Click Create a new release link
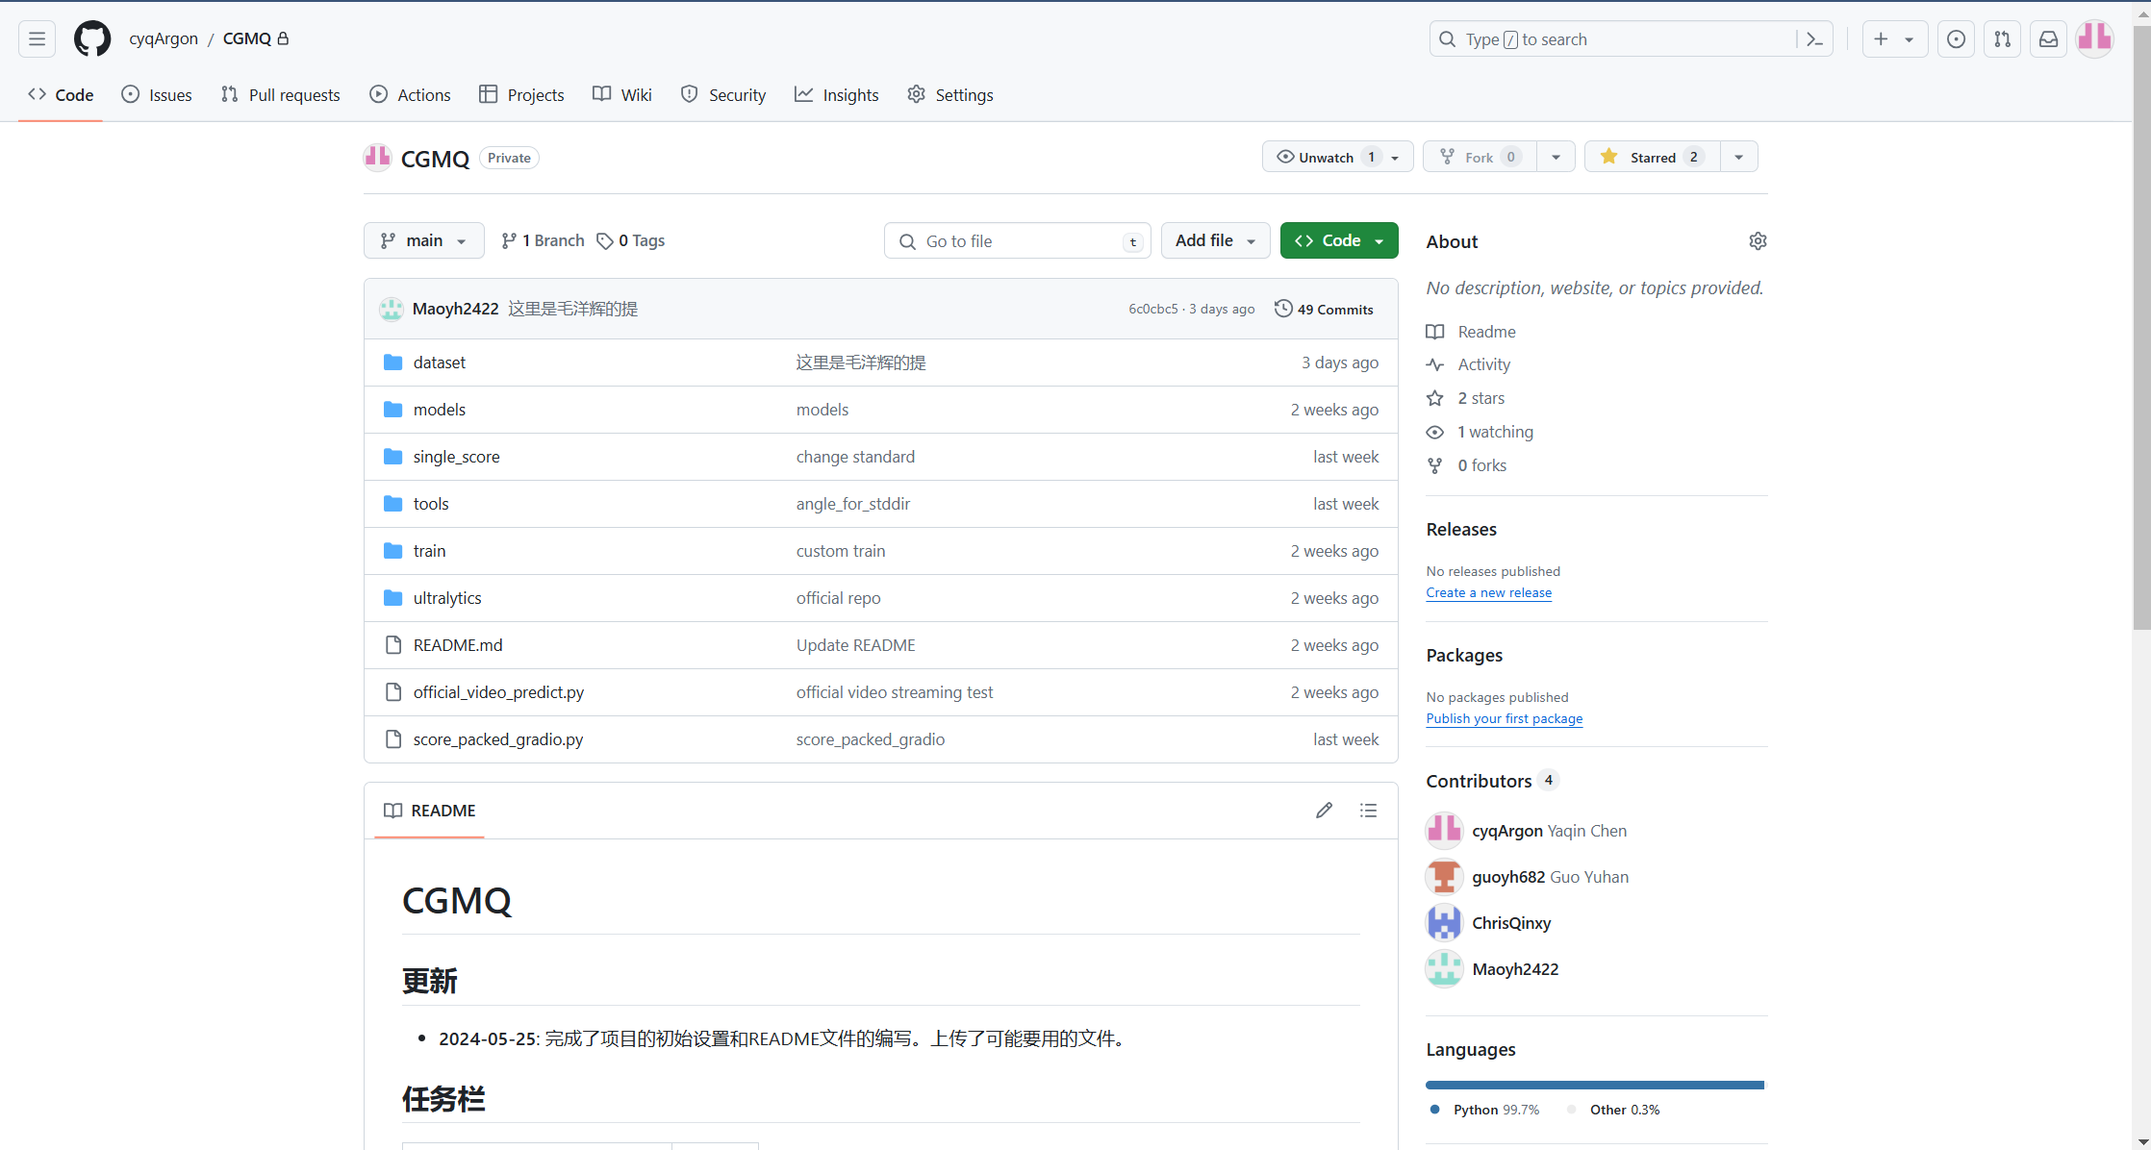 coord(1488,592)
